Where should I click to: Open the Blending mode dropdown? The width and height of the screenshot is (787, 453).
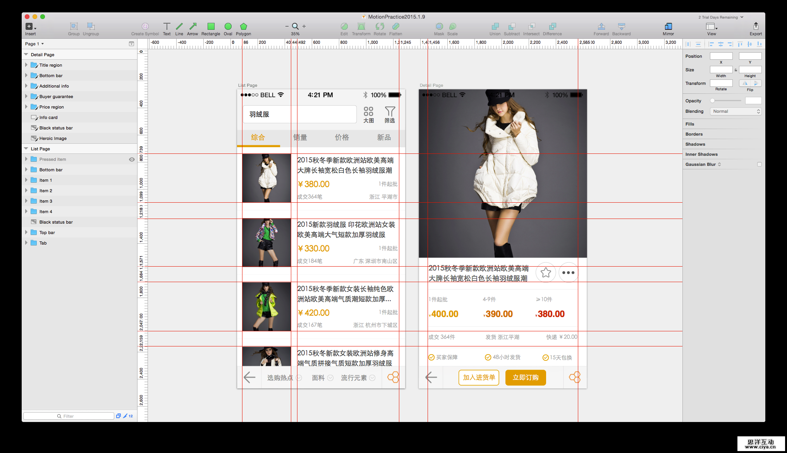pos(735,111)
